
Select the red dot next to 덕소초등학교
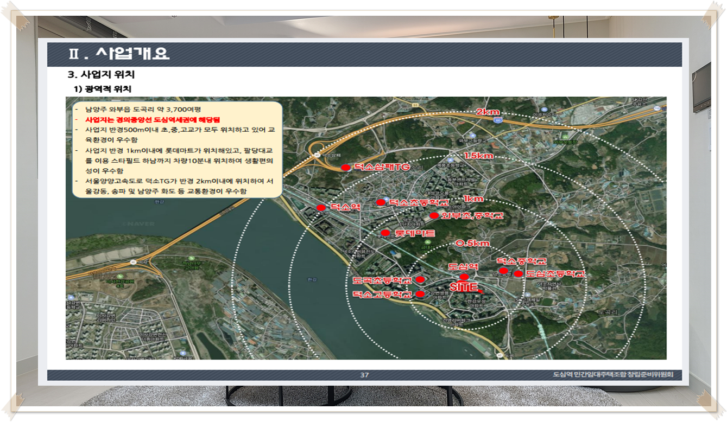tap(381, 203)
